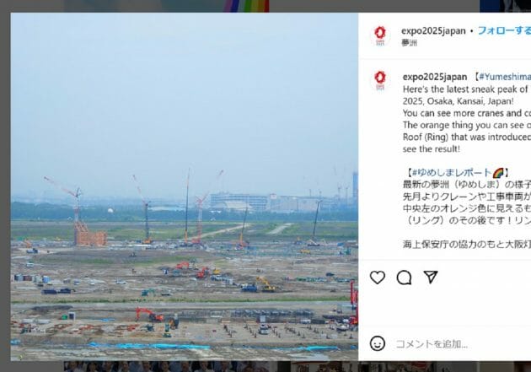Screen dimensions: 531x372
Task: Click the dark backdrop left of the photo
Action: [x=5, y=186]
